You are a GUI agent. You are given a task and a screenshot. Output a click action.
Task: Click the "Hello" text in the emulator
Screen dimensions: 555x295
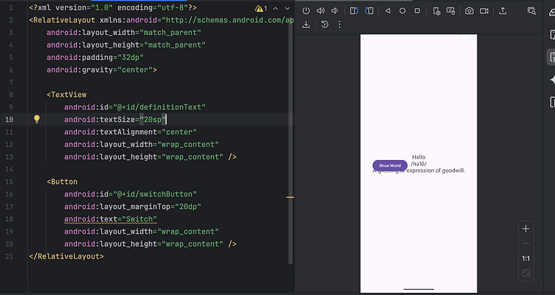(x=419, y=157)
